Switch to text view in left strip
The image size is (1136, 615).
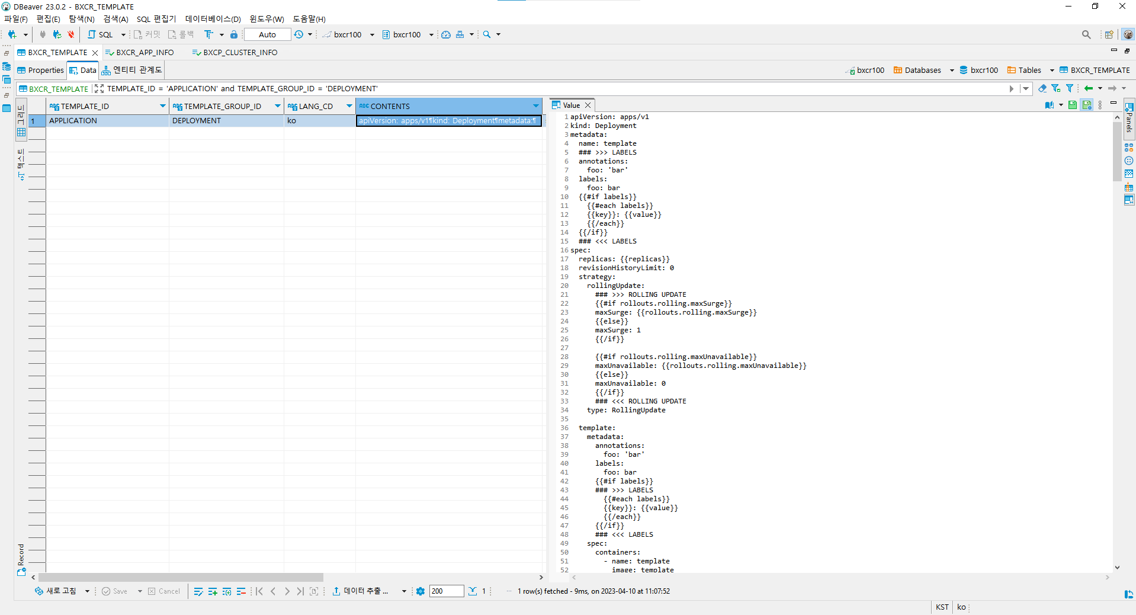(21, 165)
